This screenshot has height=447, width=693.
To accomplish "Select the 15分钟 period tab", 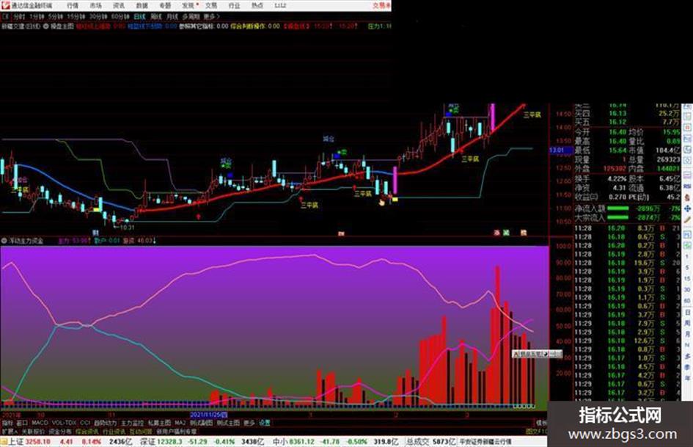I will [x=76, y=16].
